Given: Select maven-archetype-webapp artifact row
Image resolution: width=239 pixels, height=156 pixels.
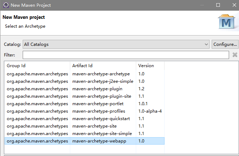Looking at the screenshot, I should (x=85, y=141).
